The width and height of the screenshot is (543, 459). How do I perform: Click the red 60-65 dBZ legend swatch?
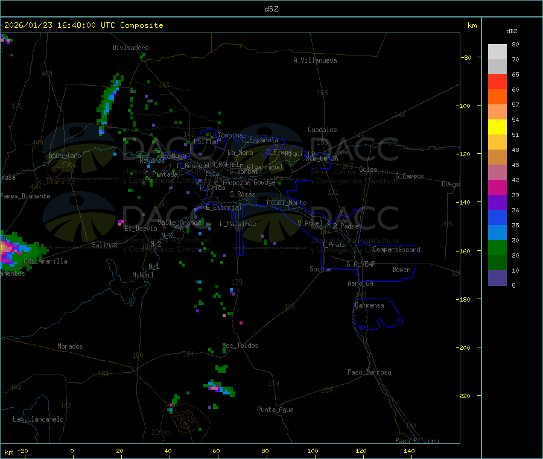tap(497, 81)
